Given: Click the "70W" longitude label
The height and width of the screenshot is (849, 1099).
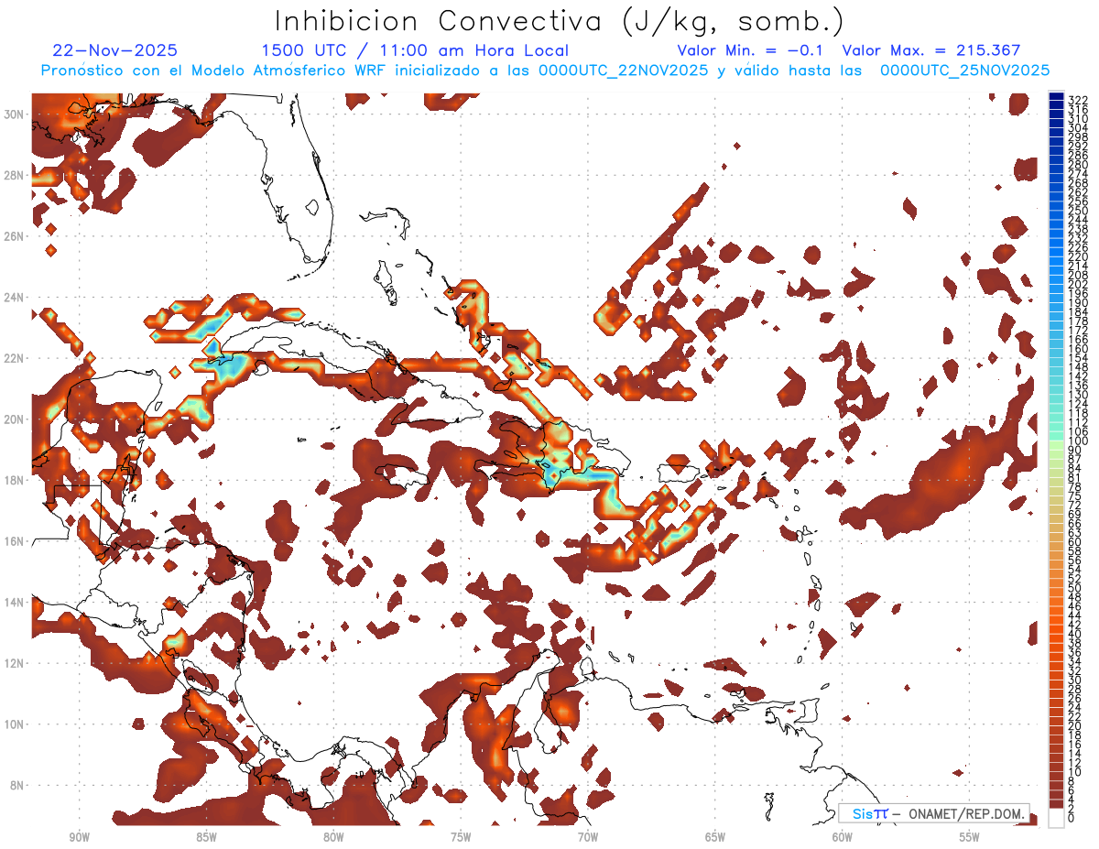Looking at the screenshot, I should (588, 837).
